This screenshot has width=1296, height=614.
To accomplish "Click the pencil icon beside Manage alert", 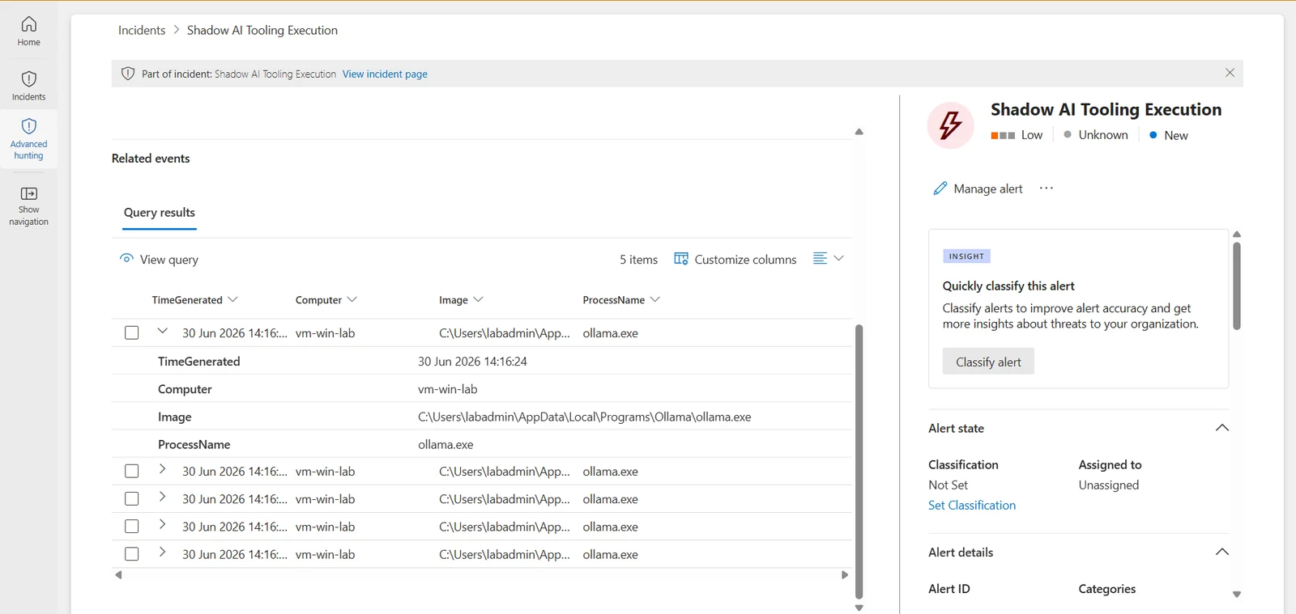I will point(940,188).
